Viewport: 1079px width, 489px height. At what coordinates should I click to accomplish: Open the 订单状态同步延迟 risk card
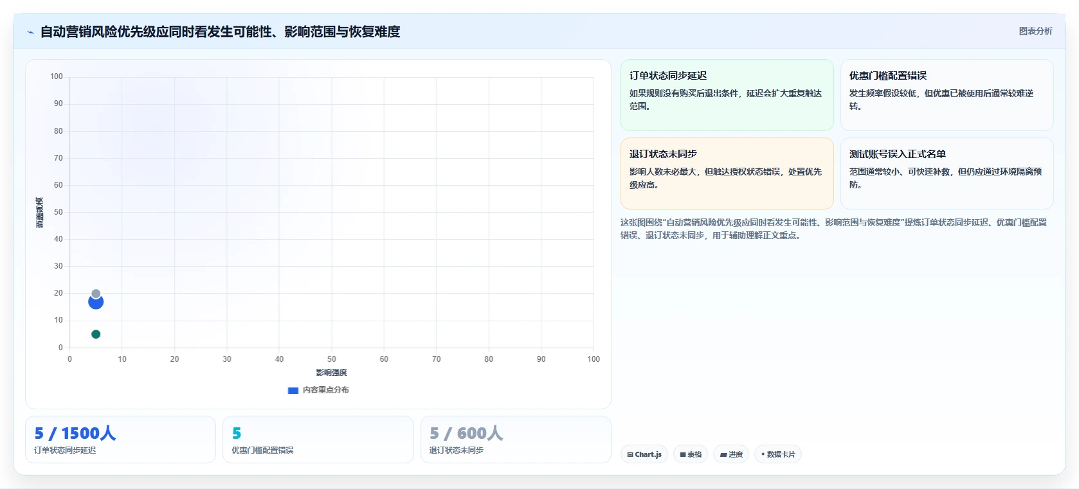click(727, 95)
